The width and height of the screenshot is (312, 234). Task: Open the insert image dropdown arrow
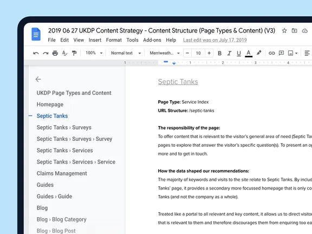296,53
